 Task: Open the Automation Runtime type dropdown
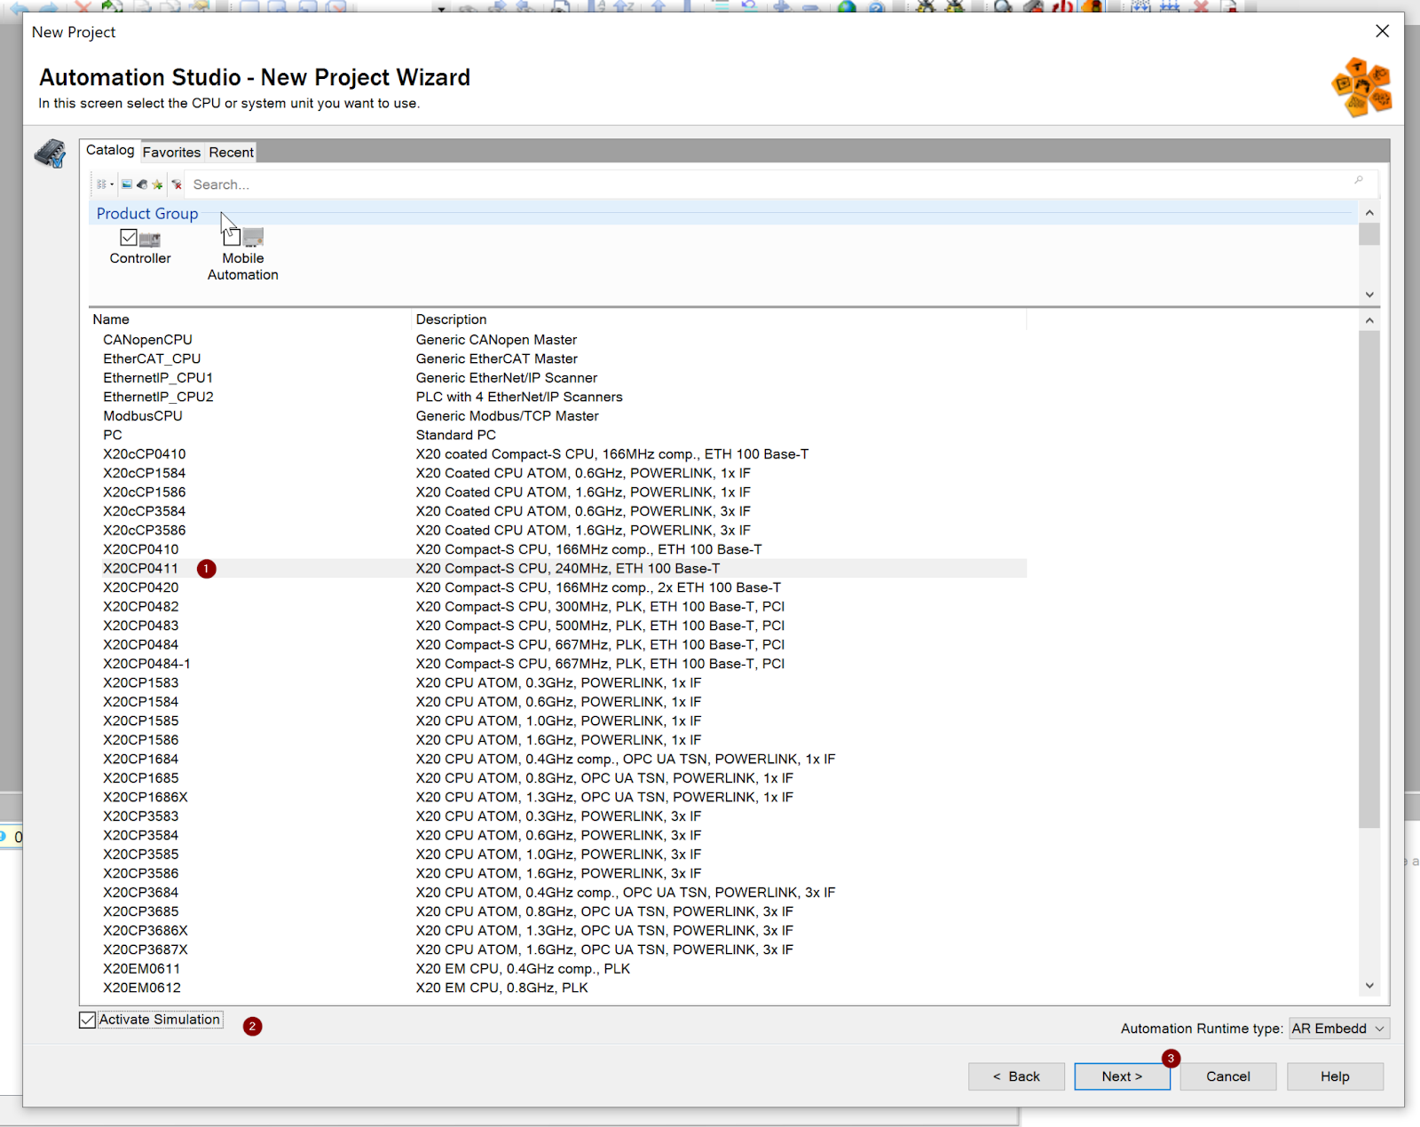(x=1339, y=1028)
